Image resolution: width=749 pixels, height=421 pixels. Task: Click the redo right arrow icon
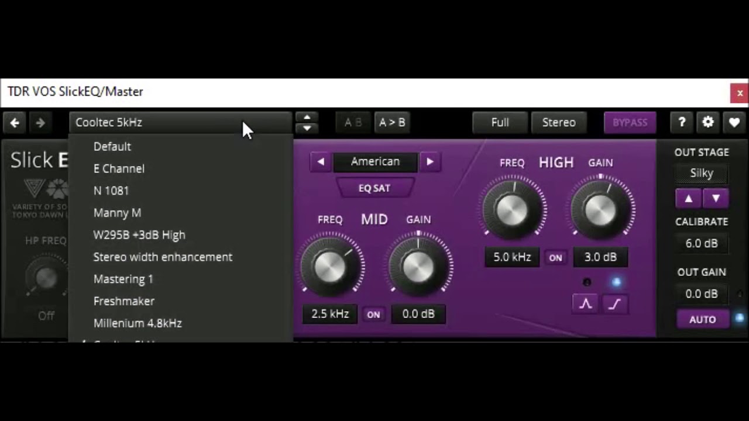pos(40,123)
